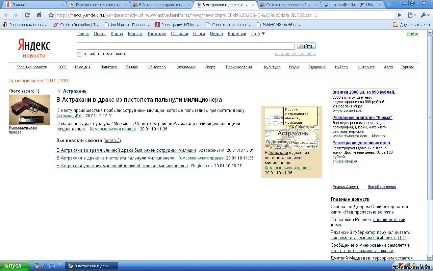Viewport: 433px width, 271px height.
Task: Open 'участник массовой драки обстрелял' article
Action: [x=122, y=166]
